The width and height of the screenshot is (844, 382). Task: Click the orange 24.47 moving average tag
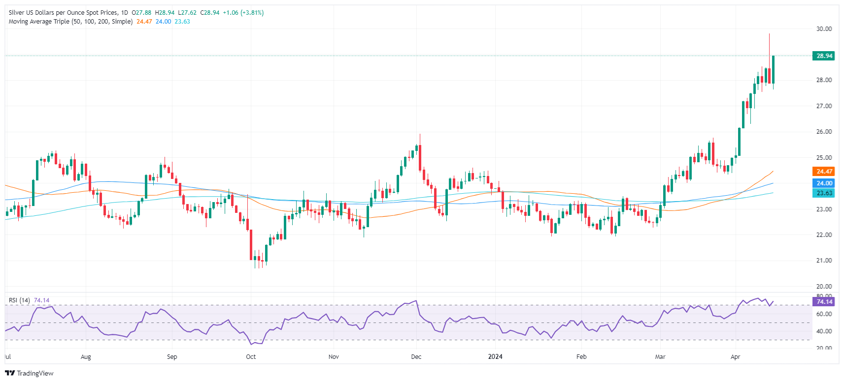click(x=824, y=172)
